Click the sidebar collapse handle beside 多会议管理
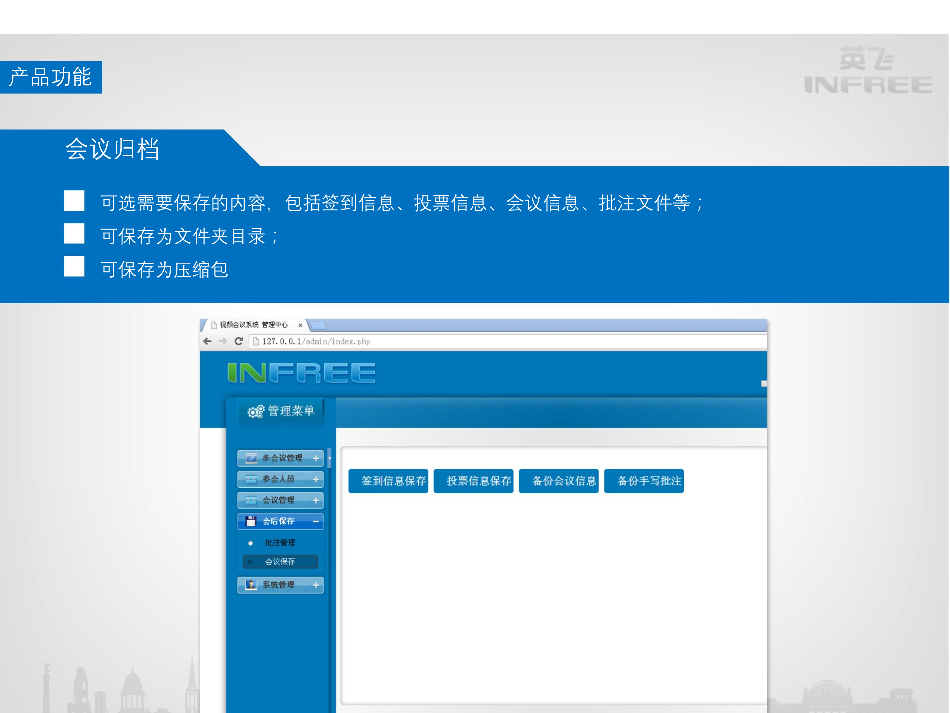Image resolution: width=950 pixels, height=713 pixels. coord(329,459)
